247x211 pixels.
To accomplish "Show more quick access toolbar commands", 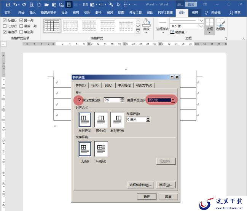I will pos(135,5).
